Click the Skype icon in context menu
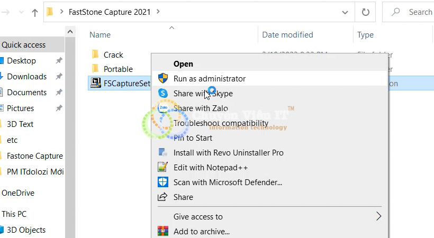 tap(163, 93)
